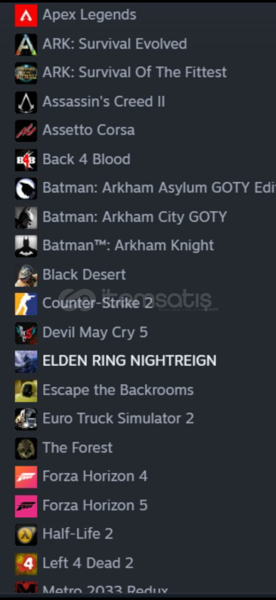Click the Forza Horizon 5 pink icon
The height and width of the screenshot is (600, 276).
coord(26,506)
